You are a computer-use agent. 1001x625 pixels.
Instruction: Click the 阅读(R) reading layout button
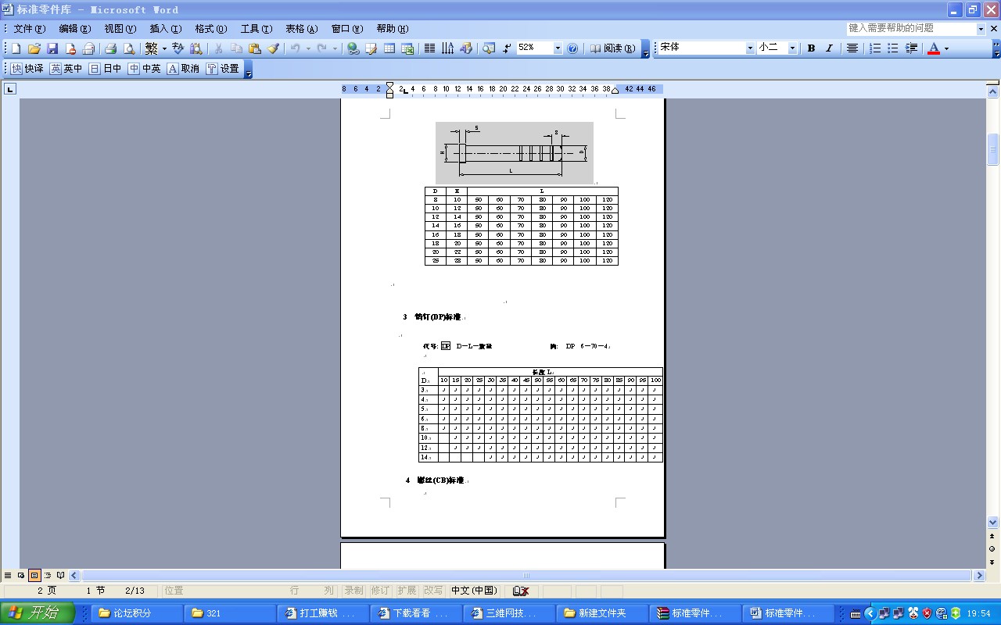[x=612, y=48]
